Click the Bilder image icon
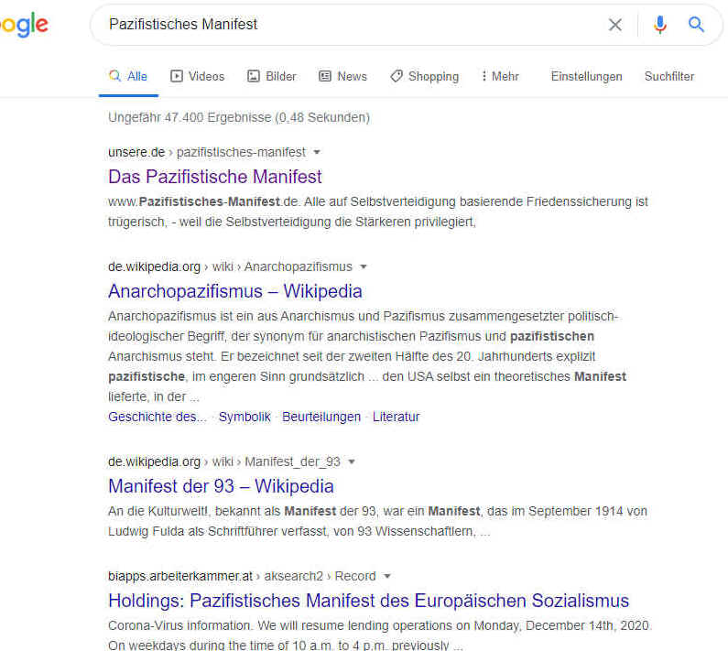The width and height of the screenshot is (728, 651). (x=253, y=76)
